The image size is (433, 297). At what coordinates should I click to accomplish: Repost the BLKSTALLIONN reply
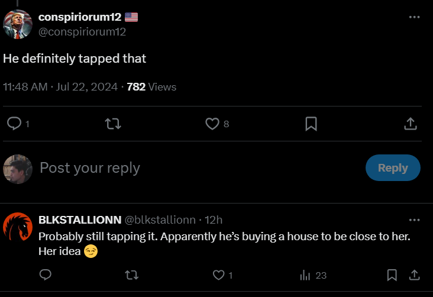133,275
